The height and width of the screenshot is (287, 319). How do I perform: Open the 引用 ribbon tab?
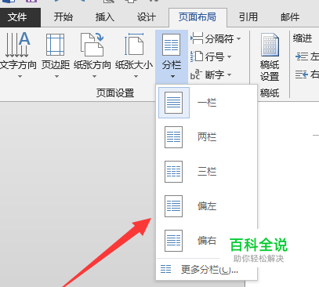[248, 17]
